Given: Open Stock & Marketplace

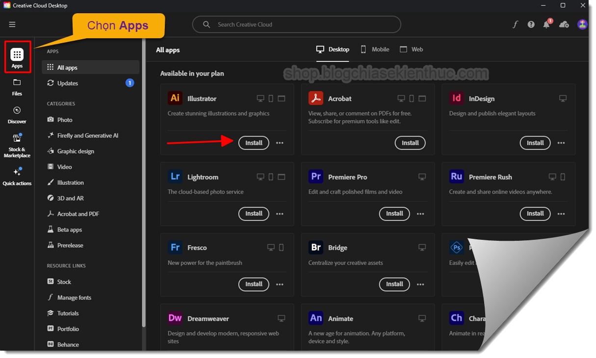Looking at the screenshot, I should 17,146.
